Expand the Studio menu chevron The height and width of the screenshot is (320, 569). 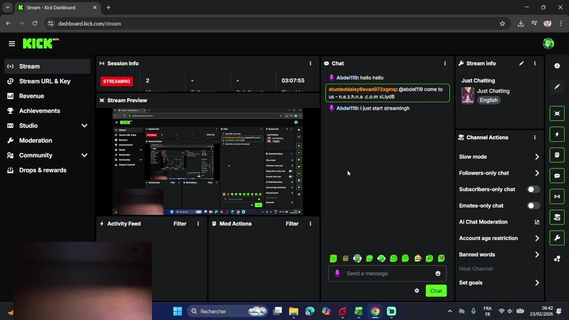84,126
